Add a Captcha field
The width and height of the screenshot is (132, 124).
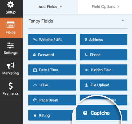pos(98,113)
